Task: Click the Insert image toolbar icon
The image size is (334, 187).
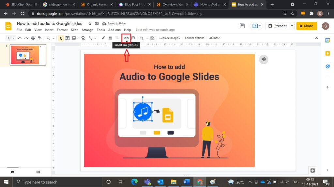Action: 74,38
